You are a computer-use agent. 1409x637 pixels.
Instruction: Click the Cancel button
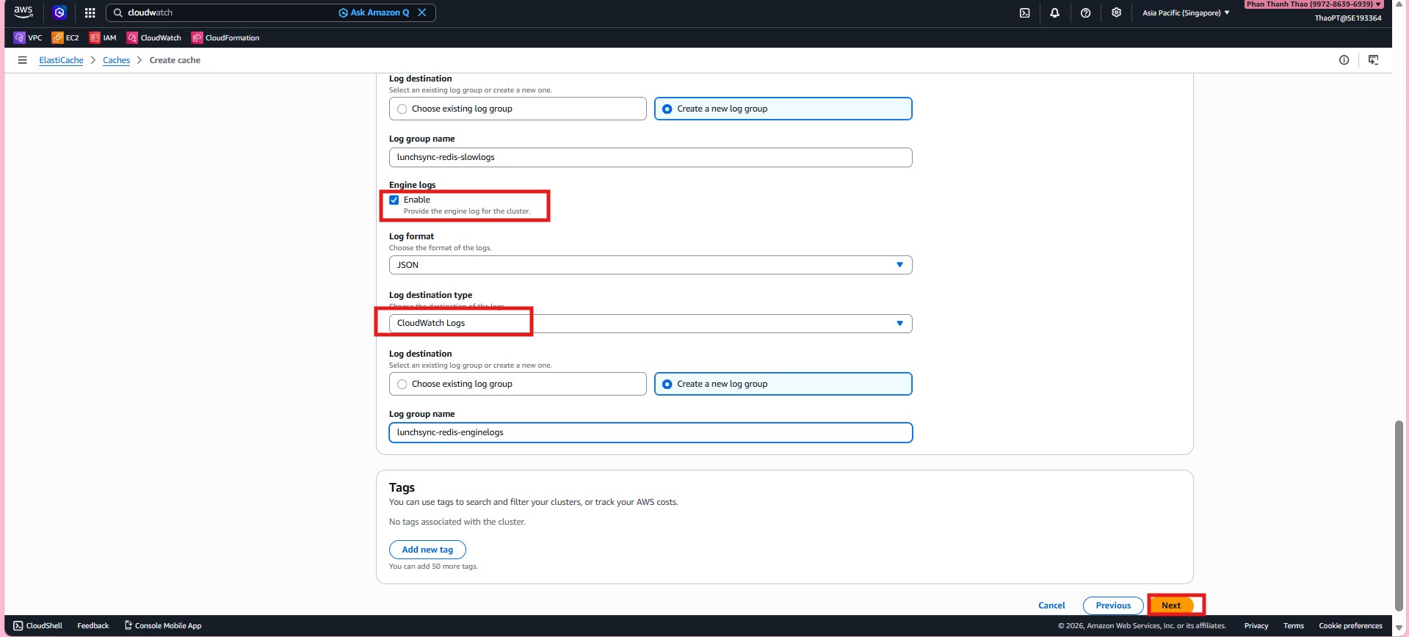pyautogui.click(x=1051, y=605)
